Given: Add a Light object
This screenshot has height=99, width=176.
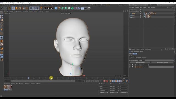Looking at the screenshot, I should pyautogui.click(x=89, y=8).
